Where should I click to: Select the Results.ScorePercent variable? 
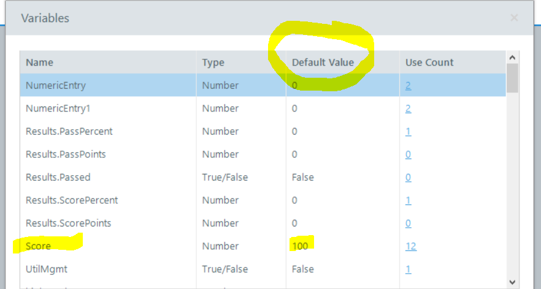tap(72, 200)
